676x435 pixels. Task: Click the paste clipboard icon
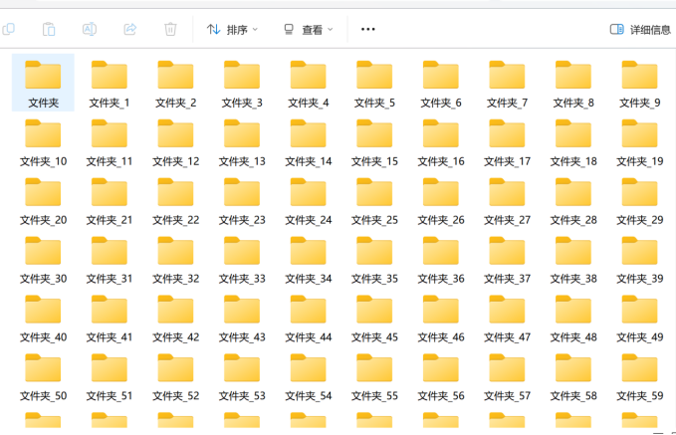click(49, 29)
